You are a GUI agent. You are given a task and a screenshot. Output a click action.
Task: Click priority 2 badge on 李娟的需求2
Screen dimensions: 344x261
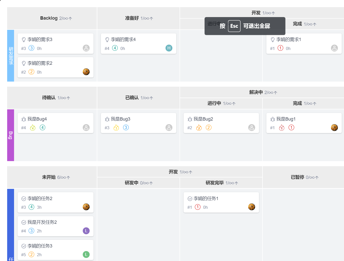[31, 72]
